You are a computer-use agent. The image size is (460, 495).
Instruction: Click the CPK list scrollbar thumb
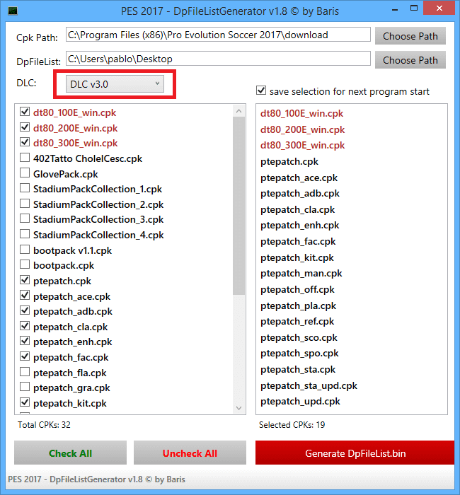point(239,206)
